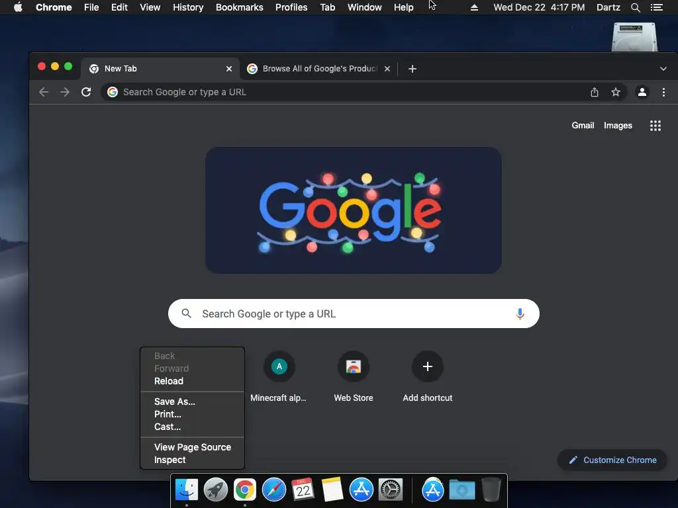The height and width of the screenshot is (508, 678).
Task: Click the Dartz user name in menu bar
Action: pos(608,7)
